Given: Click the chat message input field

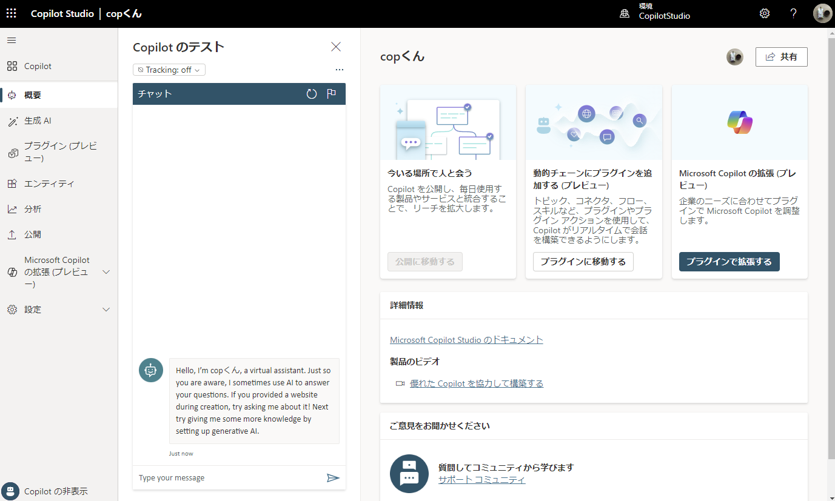Looking at the screenshot, I should pos(224,477).
